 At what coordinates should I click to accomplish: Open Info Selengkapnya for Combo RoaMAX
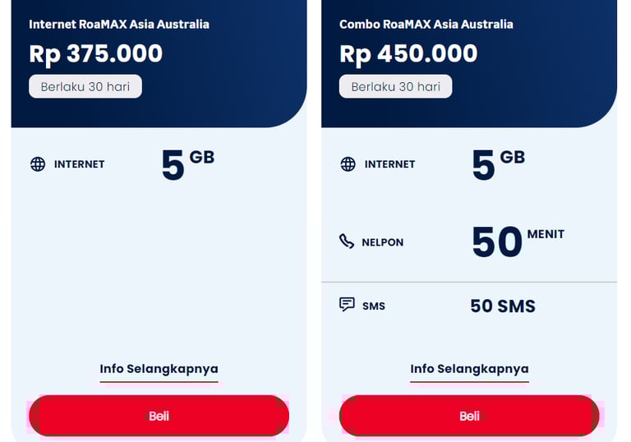(x=469, y=369)
